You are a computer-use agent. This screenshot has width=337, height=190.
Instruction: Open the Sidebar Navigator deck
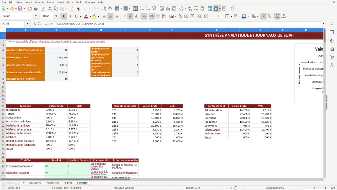(332, 57)
